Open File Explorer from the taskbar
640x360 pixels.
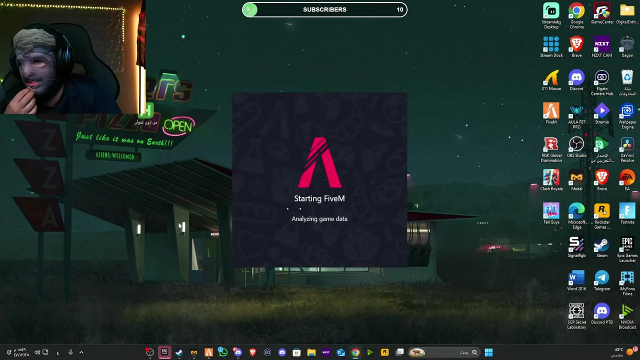[x=311, y=352]
